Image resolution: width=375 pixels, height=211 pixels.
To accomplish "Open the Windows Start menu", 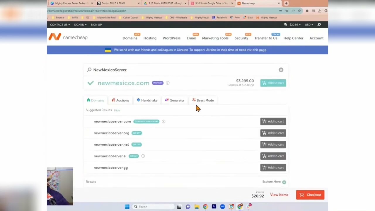I will (127, 207).
